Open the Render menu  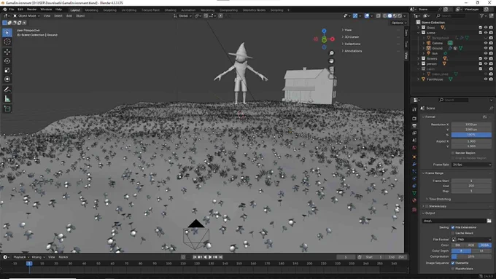(x=31, y=9)
